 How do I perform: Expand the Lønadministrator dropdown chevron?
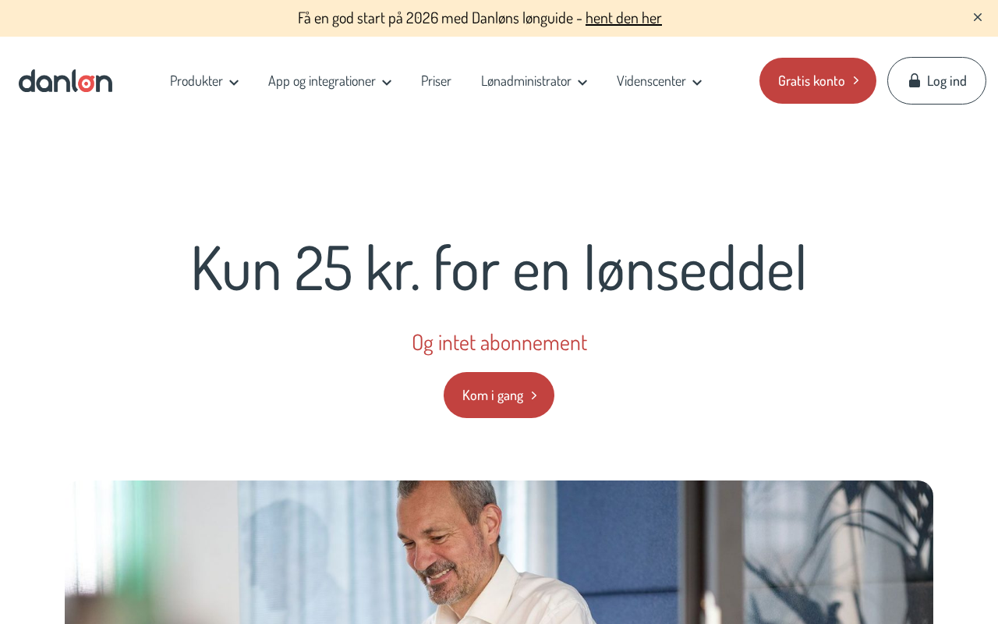(582, 82)
